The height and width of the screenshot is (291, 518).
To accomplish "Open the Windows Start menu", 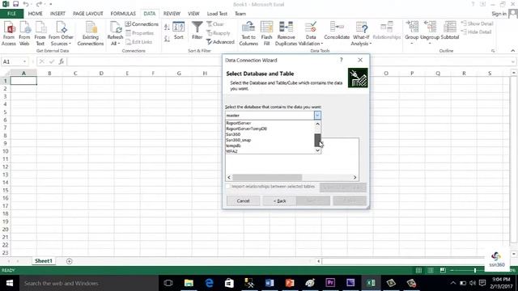I will point(9,283).
